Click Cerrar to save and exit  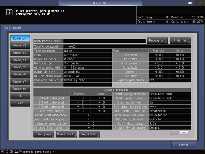[184, 145]
